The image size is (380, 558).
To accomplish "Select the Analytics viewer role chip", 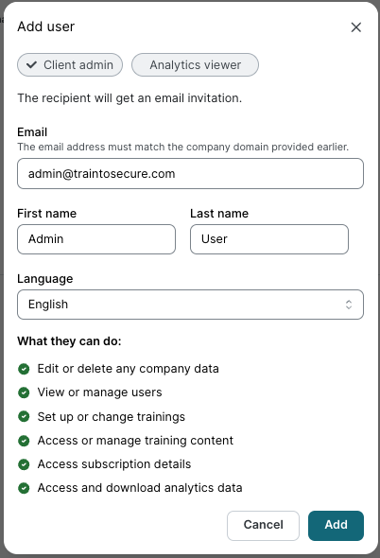I will [195, 64].
